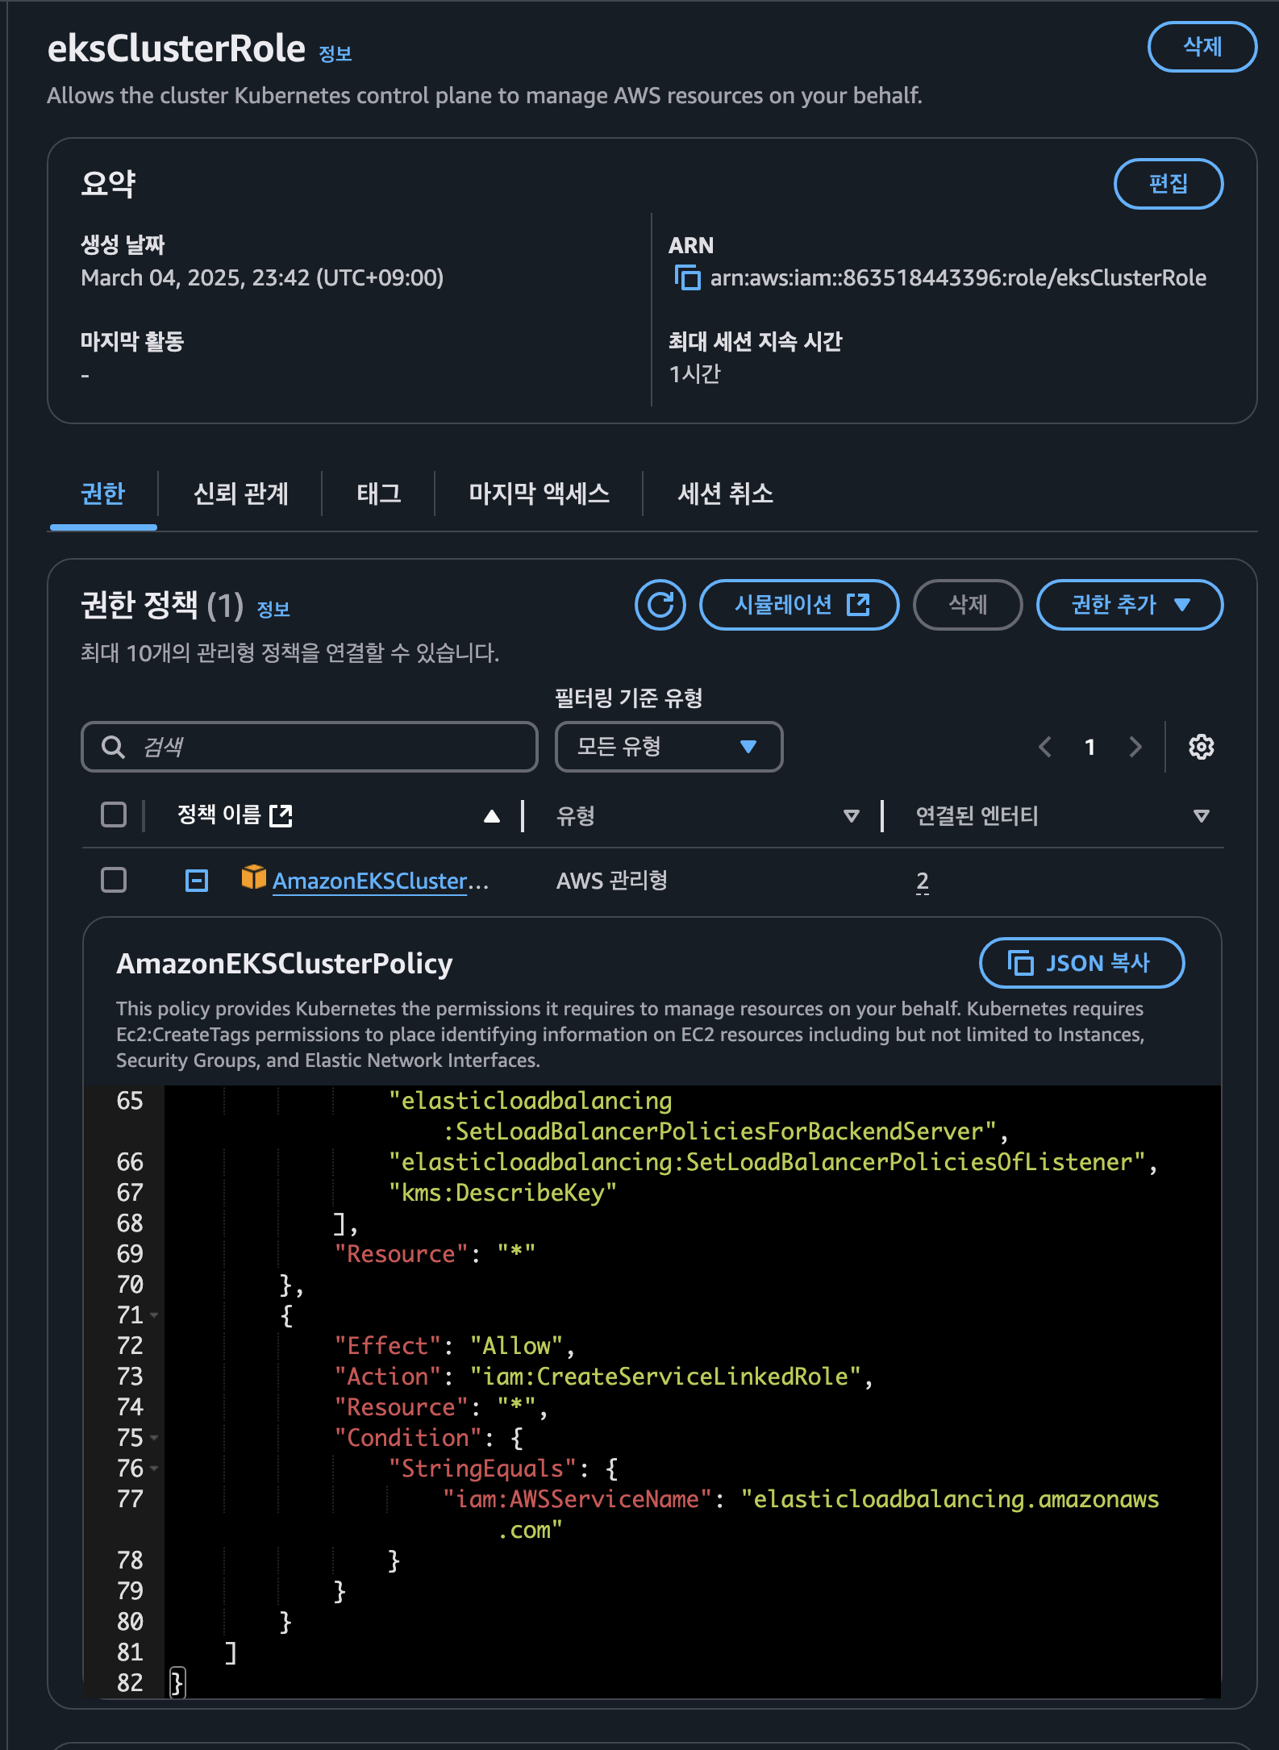Copy the role ARN with copy icon
Screen dimensions: 1279x1750
tap(687, 277)
